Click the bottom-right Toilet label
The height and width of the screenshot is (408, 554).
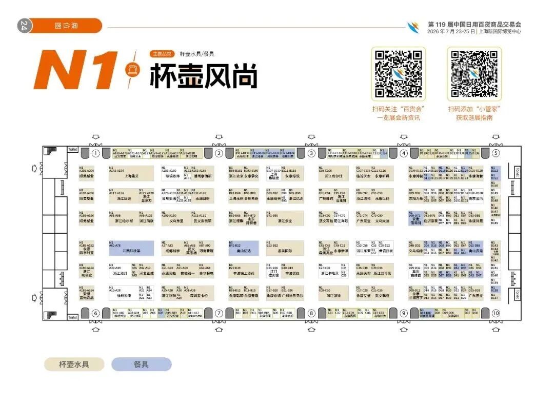coord(517,295)
